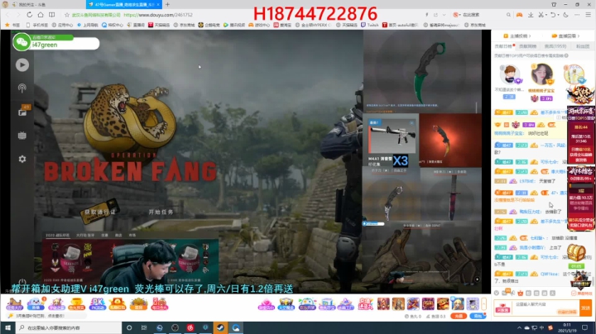The width and height of the screenshot is (596, 334).
Task: Click the TV sidebar icon
Action: pos(22,136)
